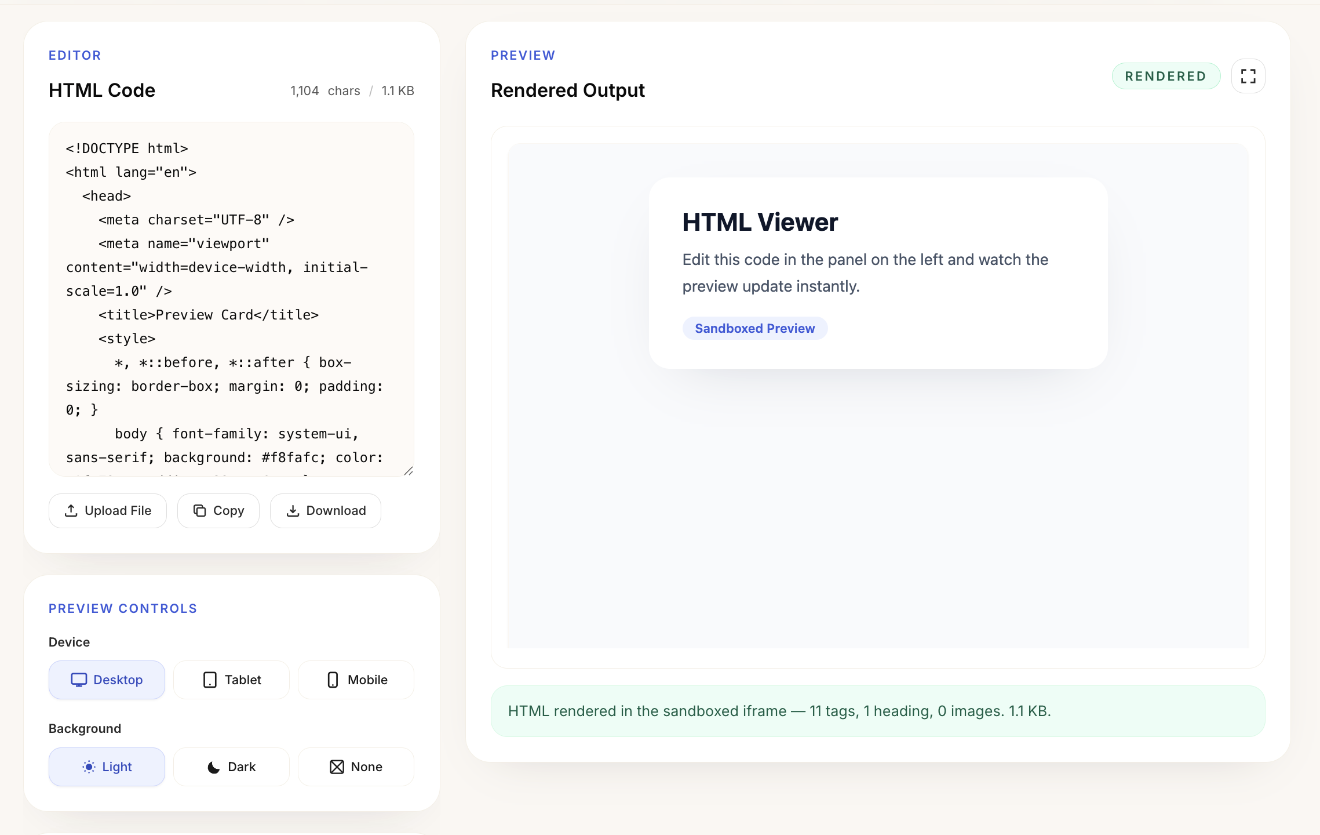Download the HTML file
Viewport: 1320px width, 835px height.
[x=326, y=511]
